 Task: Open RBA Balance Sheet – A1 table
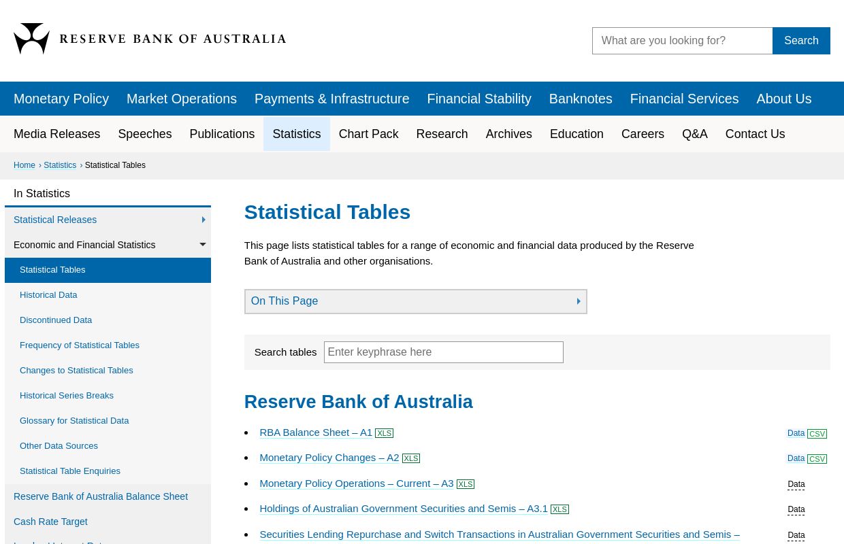[x=316, y=432]
